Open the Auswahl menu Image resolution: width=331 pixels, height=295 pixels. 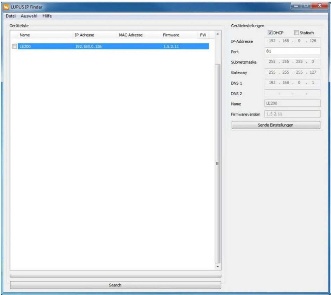point(29,16)
